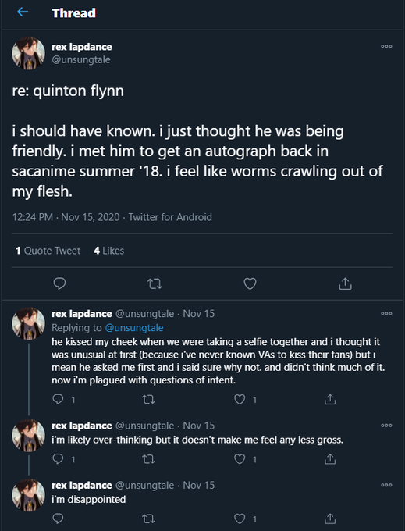Open the tweet timestamp 12:24 PM Nov 15, 2020
Viewport: 405px width, 531px height.
(x=66, y=217)
